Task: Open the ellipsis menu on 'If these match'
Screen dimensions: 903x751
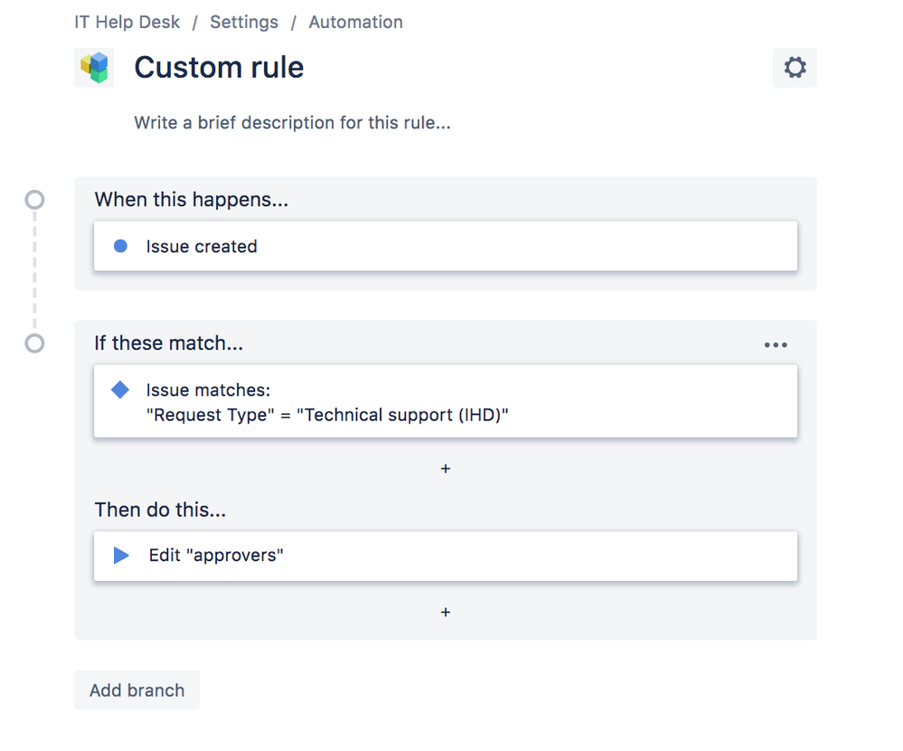Action: point(776,343)
